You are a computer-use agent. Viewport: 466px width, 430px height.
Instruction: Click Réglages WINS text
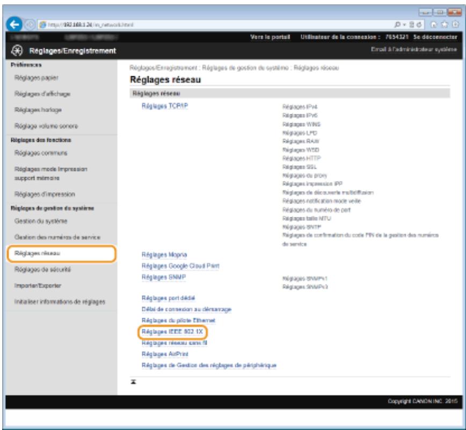pos(301,124)
